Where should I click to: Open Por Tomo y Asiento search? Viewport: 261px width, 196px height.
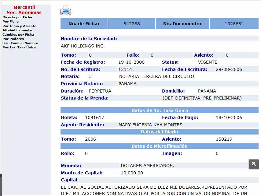19,26
